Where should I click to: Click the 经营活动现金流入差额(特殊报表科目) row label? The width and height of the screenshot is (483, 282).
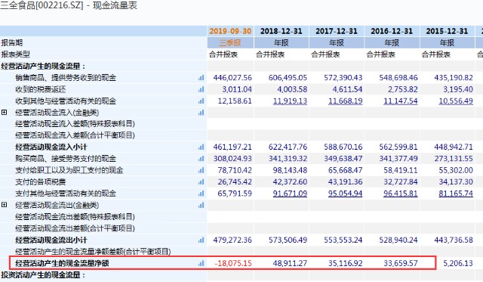tap(75, 124)
